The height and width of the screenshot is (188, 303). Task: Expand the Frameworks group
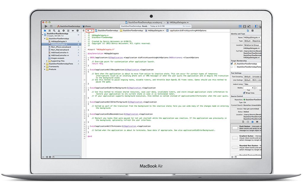[x=45, y=67]
